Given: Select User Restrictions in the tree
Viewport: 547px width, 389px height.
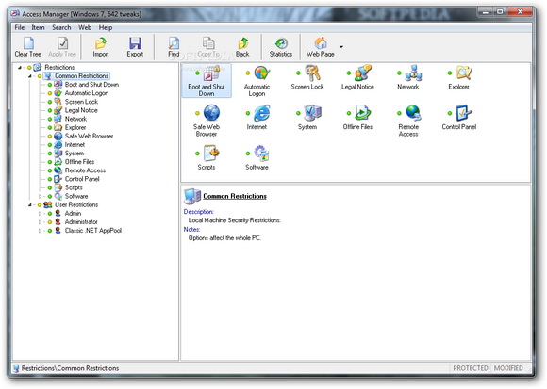Looking at the screenshot, I should (x=76, y=204).
